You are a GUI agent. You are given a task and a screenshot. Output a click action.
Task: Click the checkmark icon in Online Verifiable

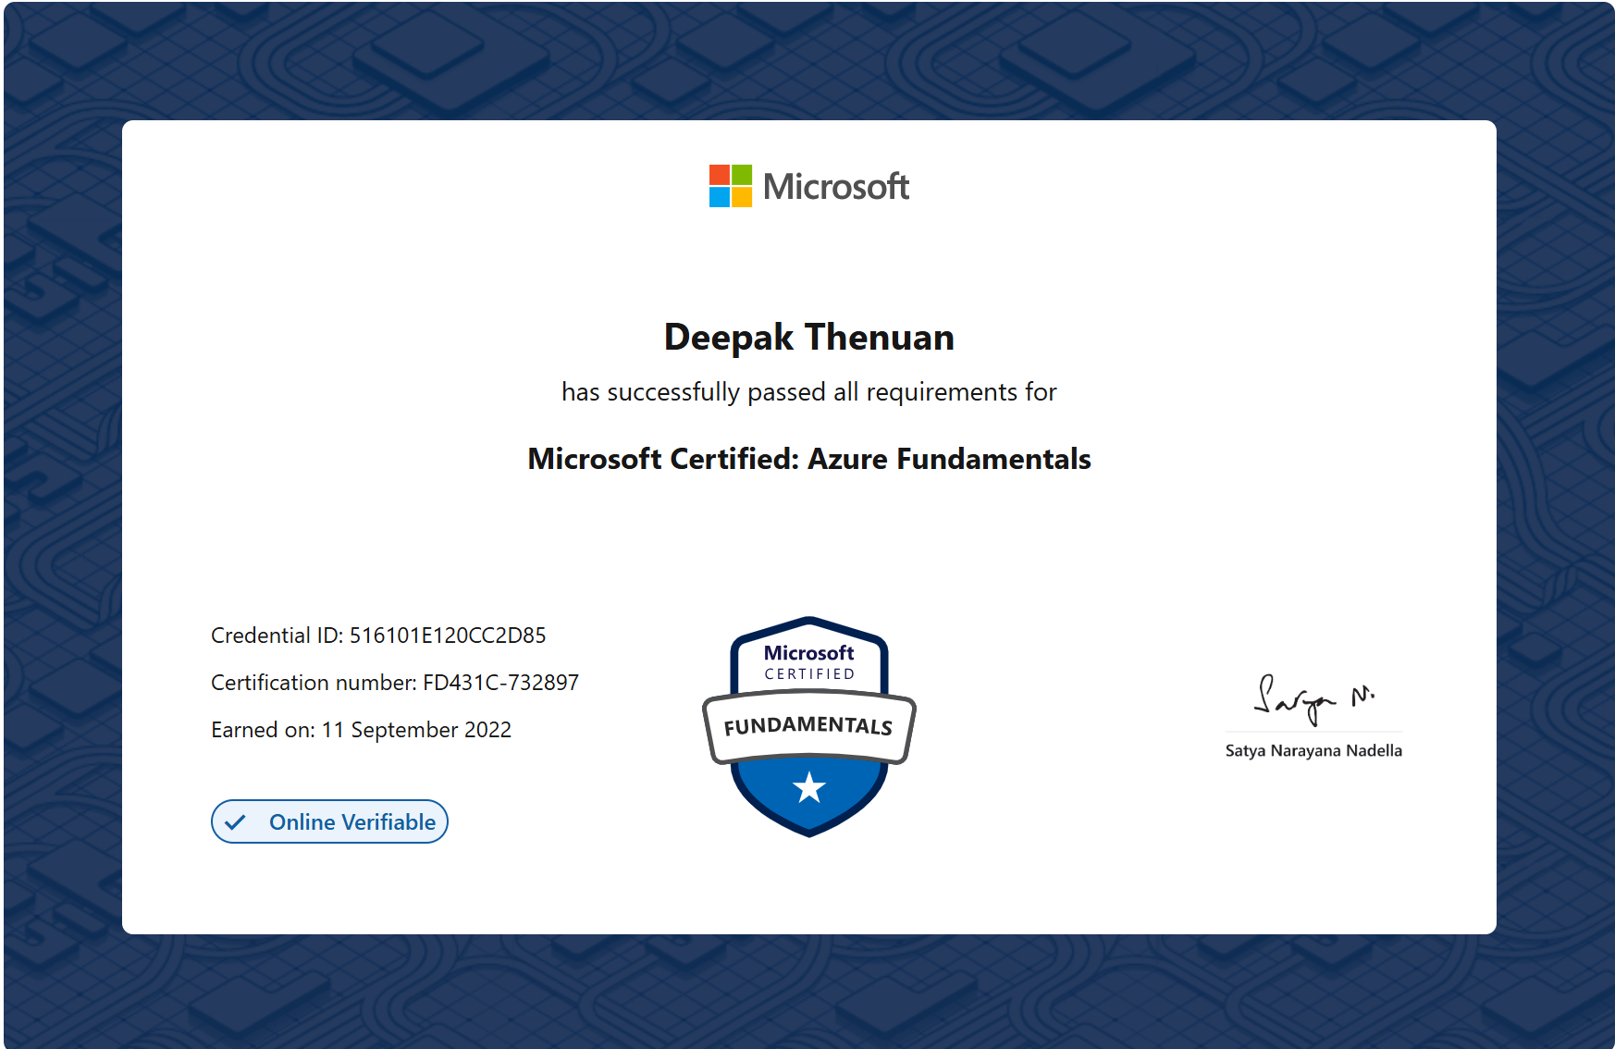coord(236,822)
